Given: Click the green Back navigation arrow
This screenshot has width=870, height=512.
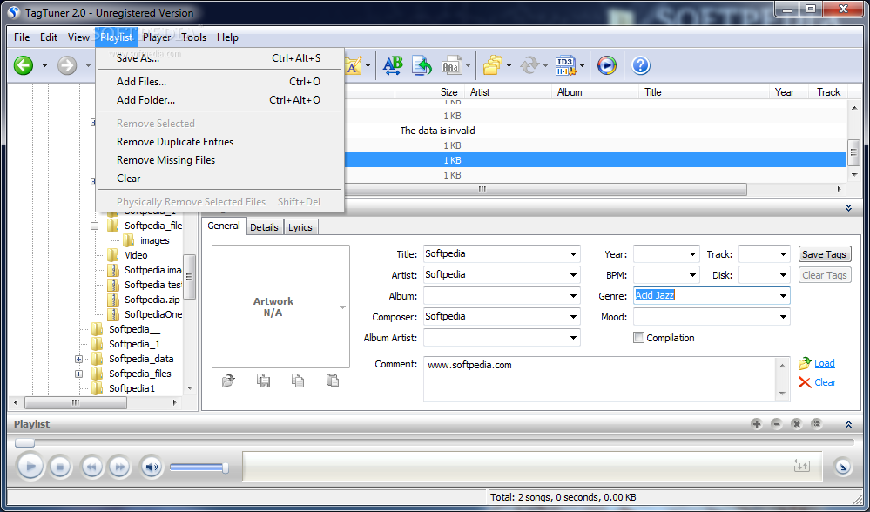Looking at the screenshot, I should tap(24, 65).
